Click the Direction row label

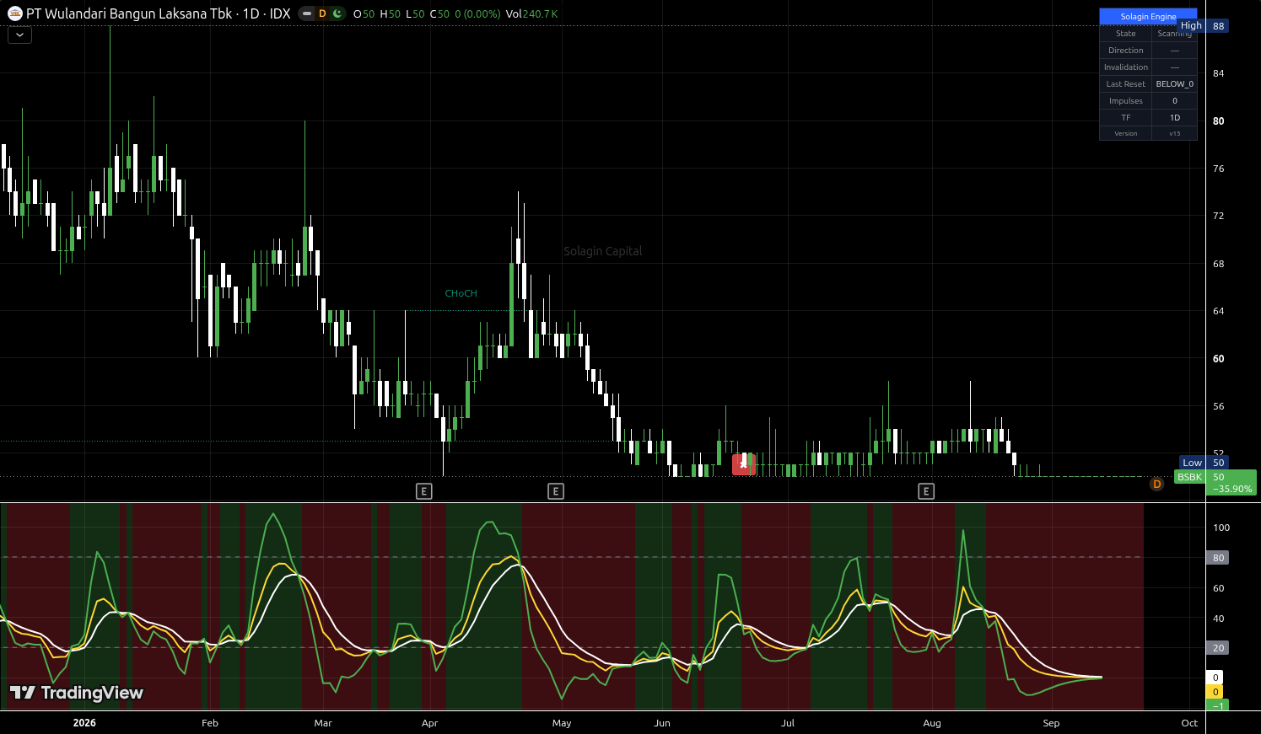[x=1126, y=51]
